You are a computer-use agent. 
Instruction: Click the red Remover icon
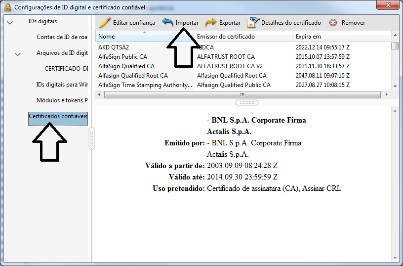point(333,23)
